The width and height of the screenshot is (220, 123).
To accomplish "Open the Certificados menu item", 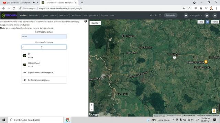I will click(x=76, y=15).
